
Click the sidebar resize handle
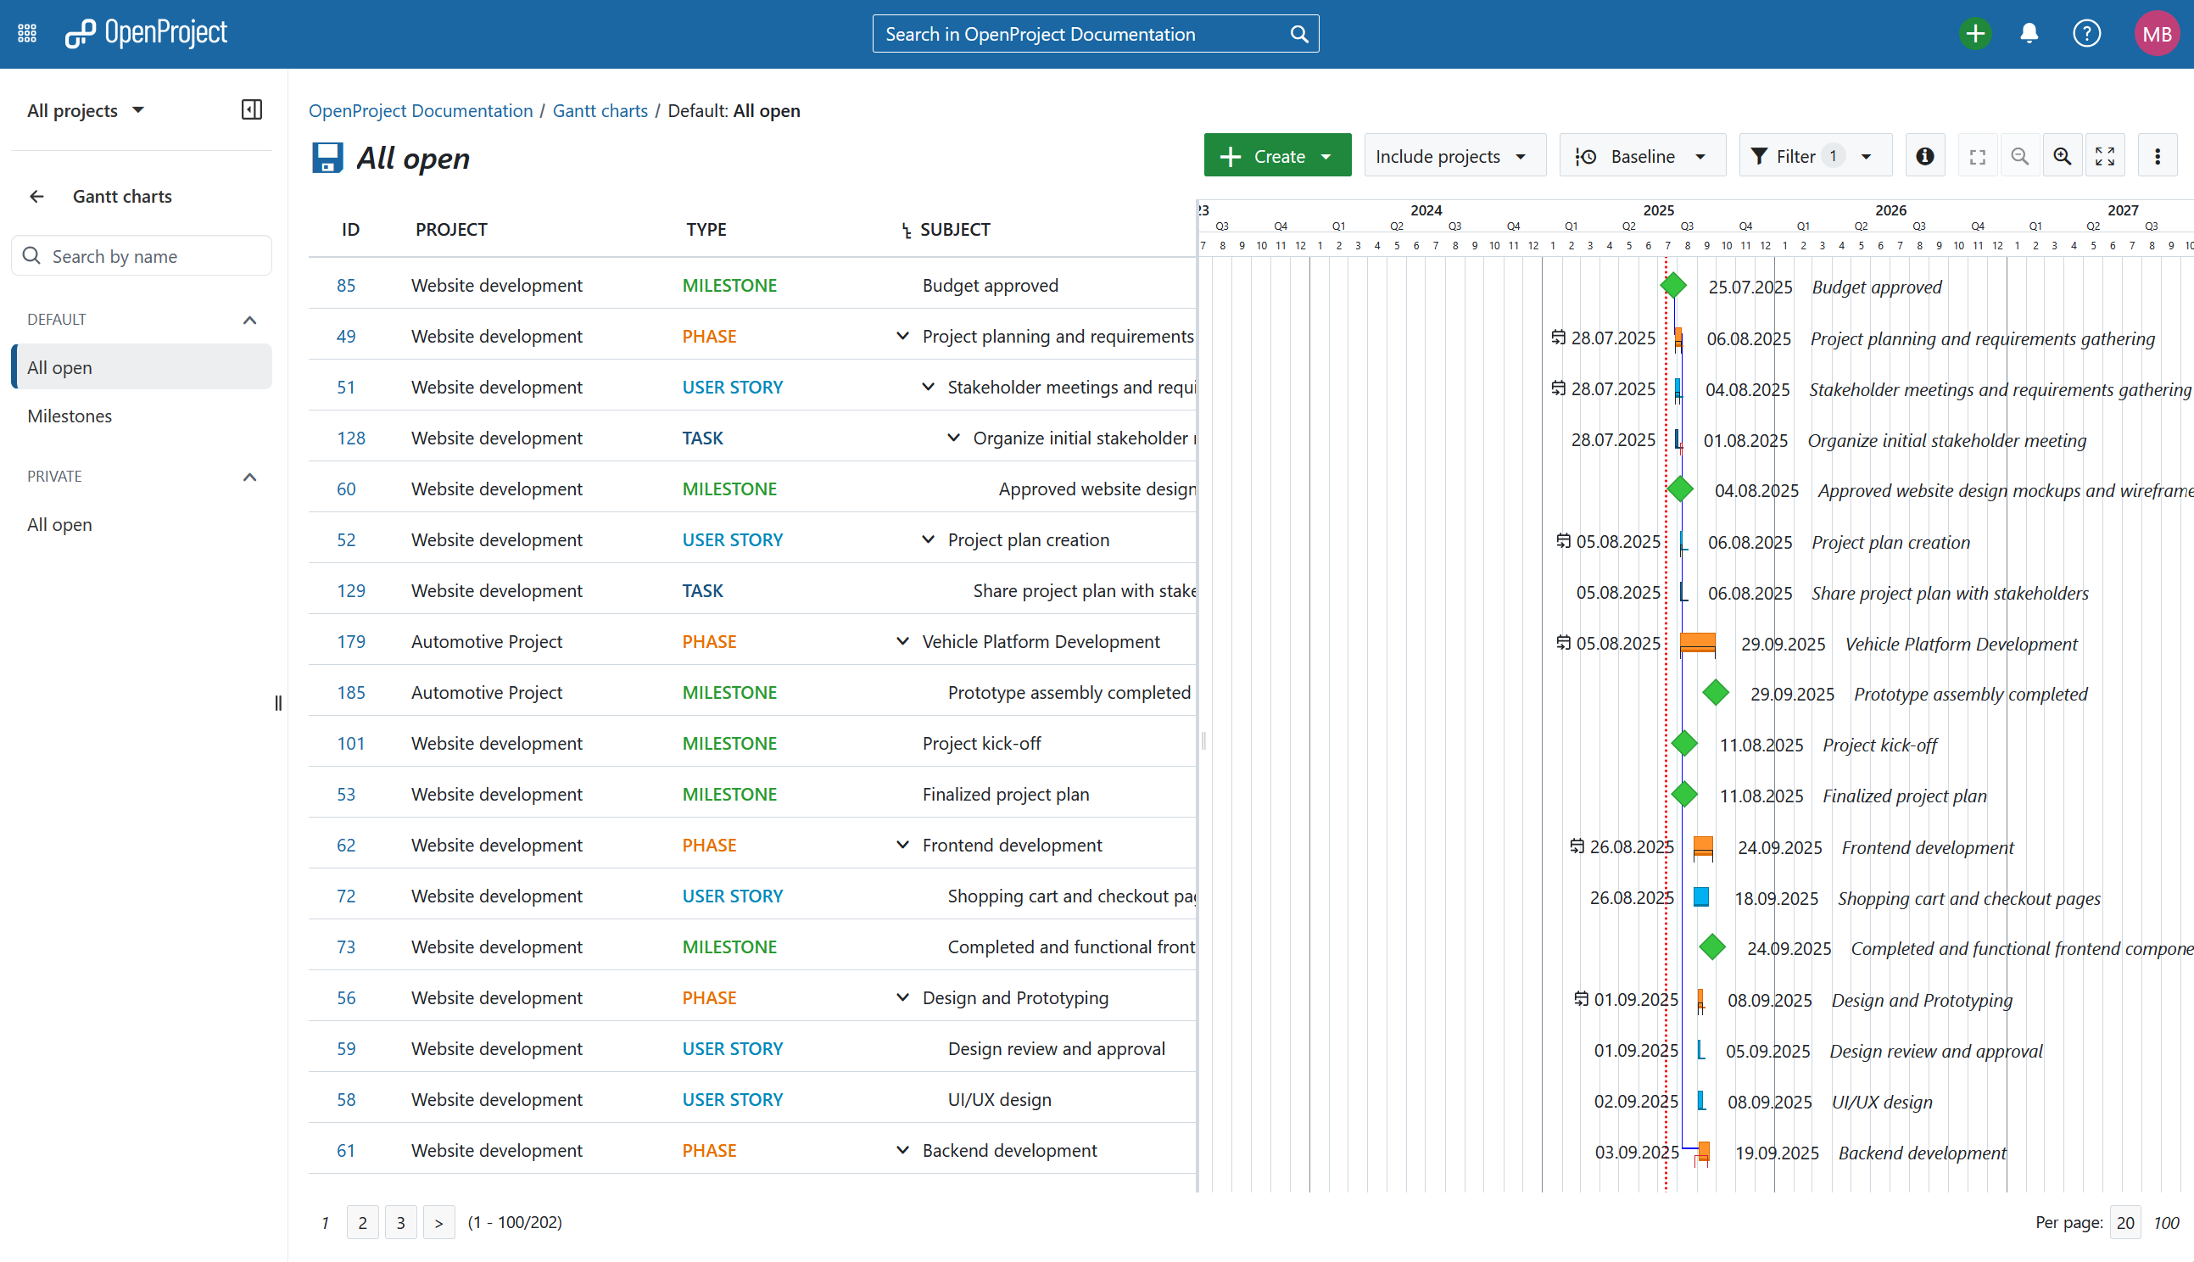[277, 703]
